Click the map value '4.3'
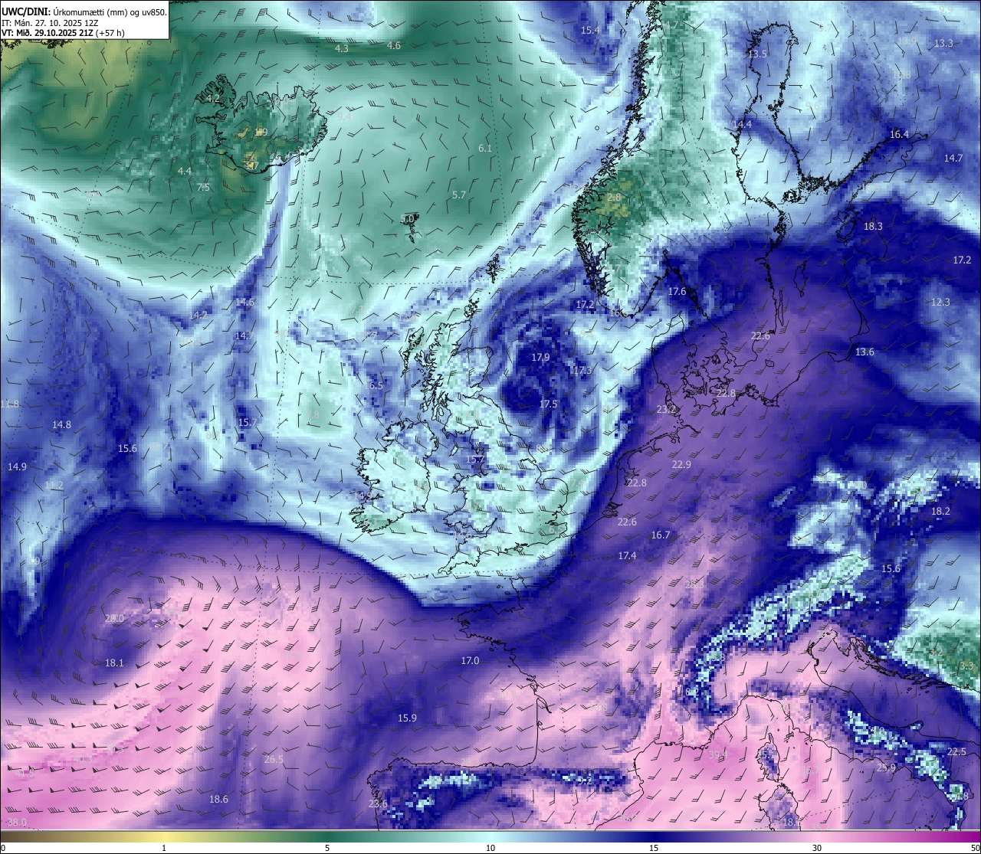 coord(342,49)
